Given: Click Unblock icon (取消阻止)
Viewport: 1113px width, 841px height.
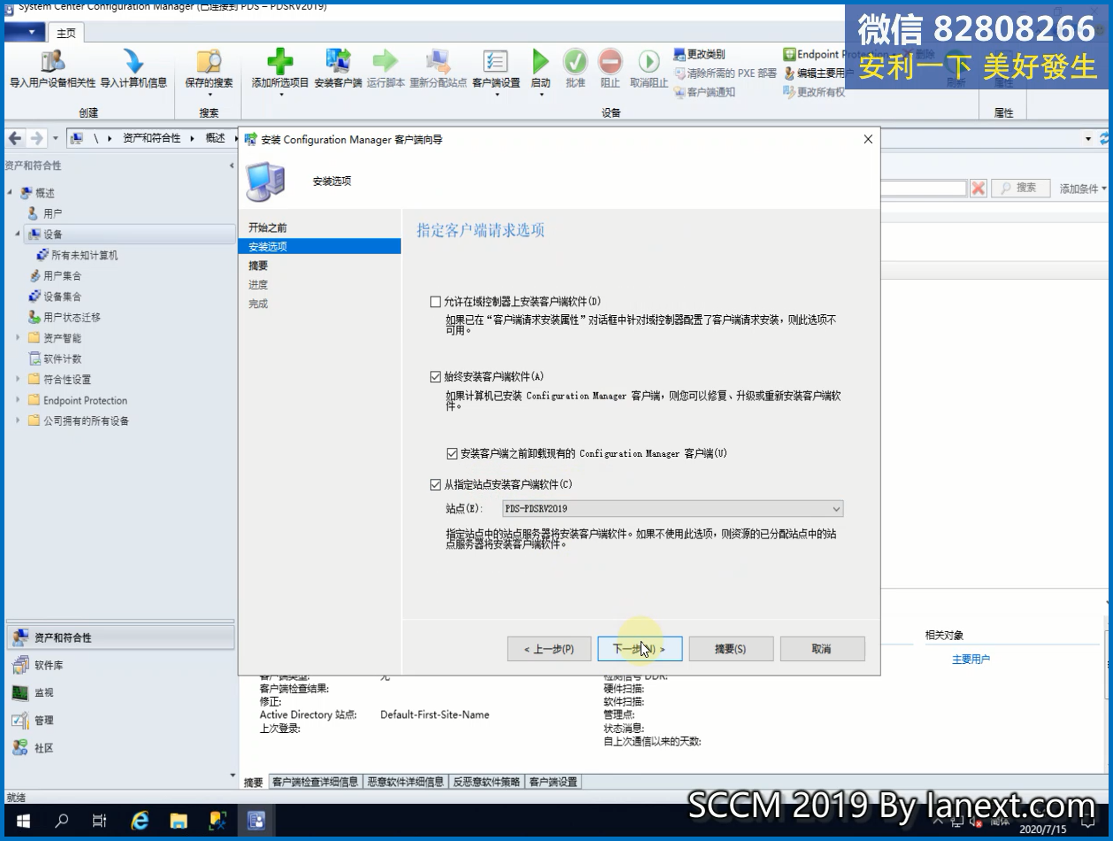Looking at the screenshot, I should click(649, 61).
